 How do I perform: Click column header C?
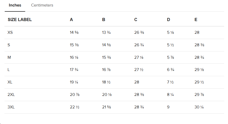coord(136,19)
